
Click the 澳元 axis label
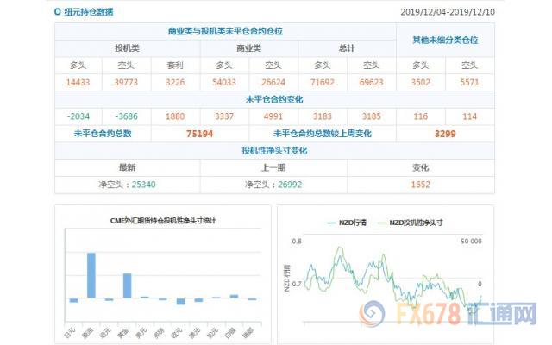(x=195, y=333)
